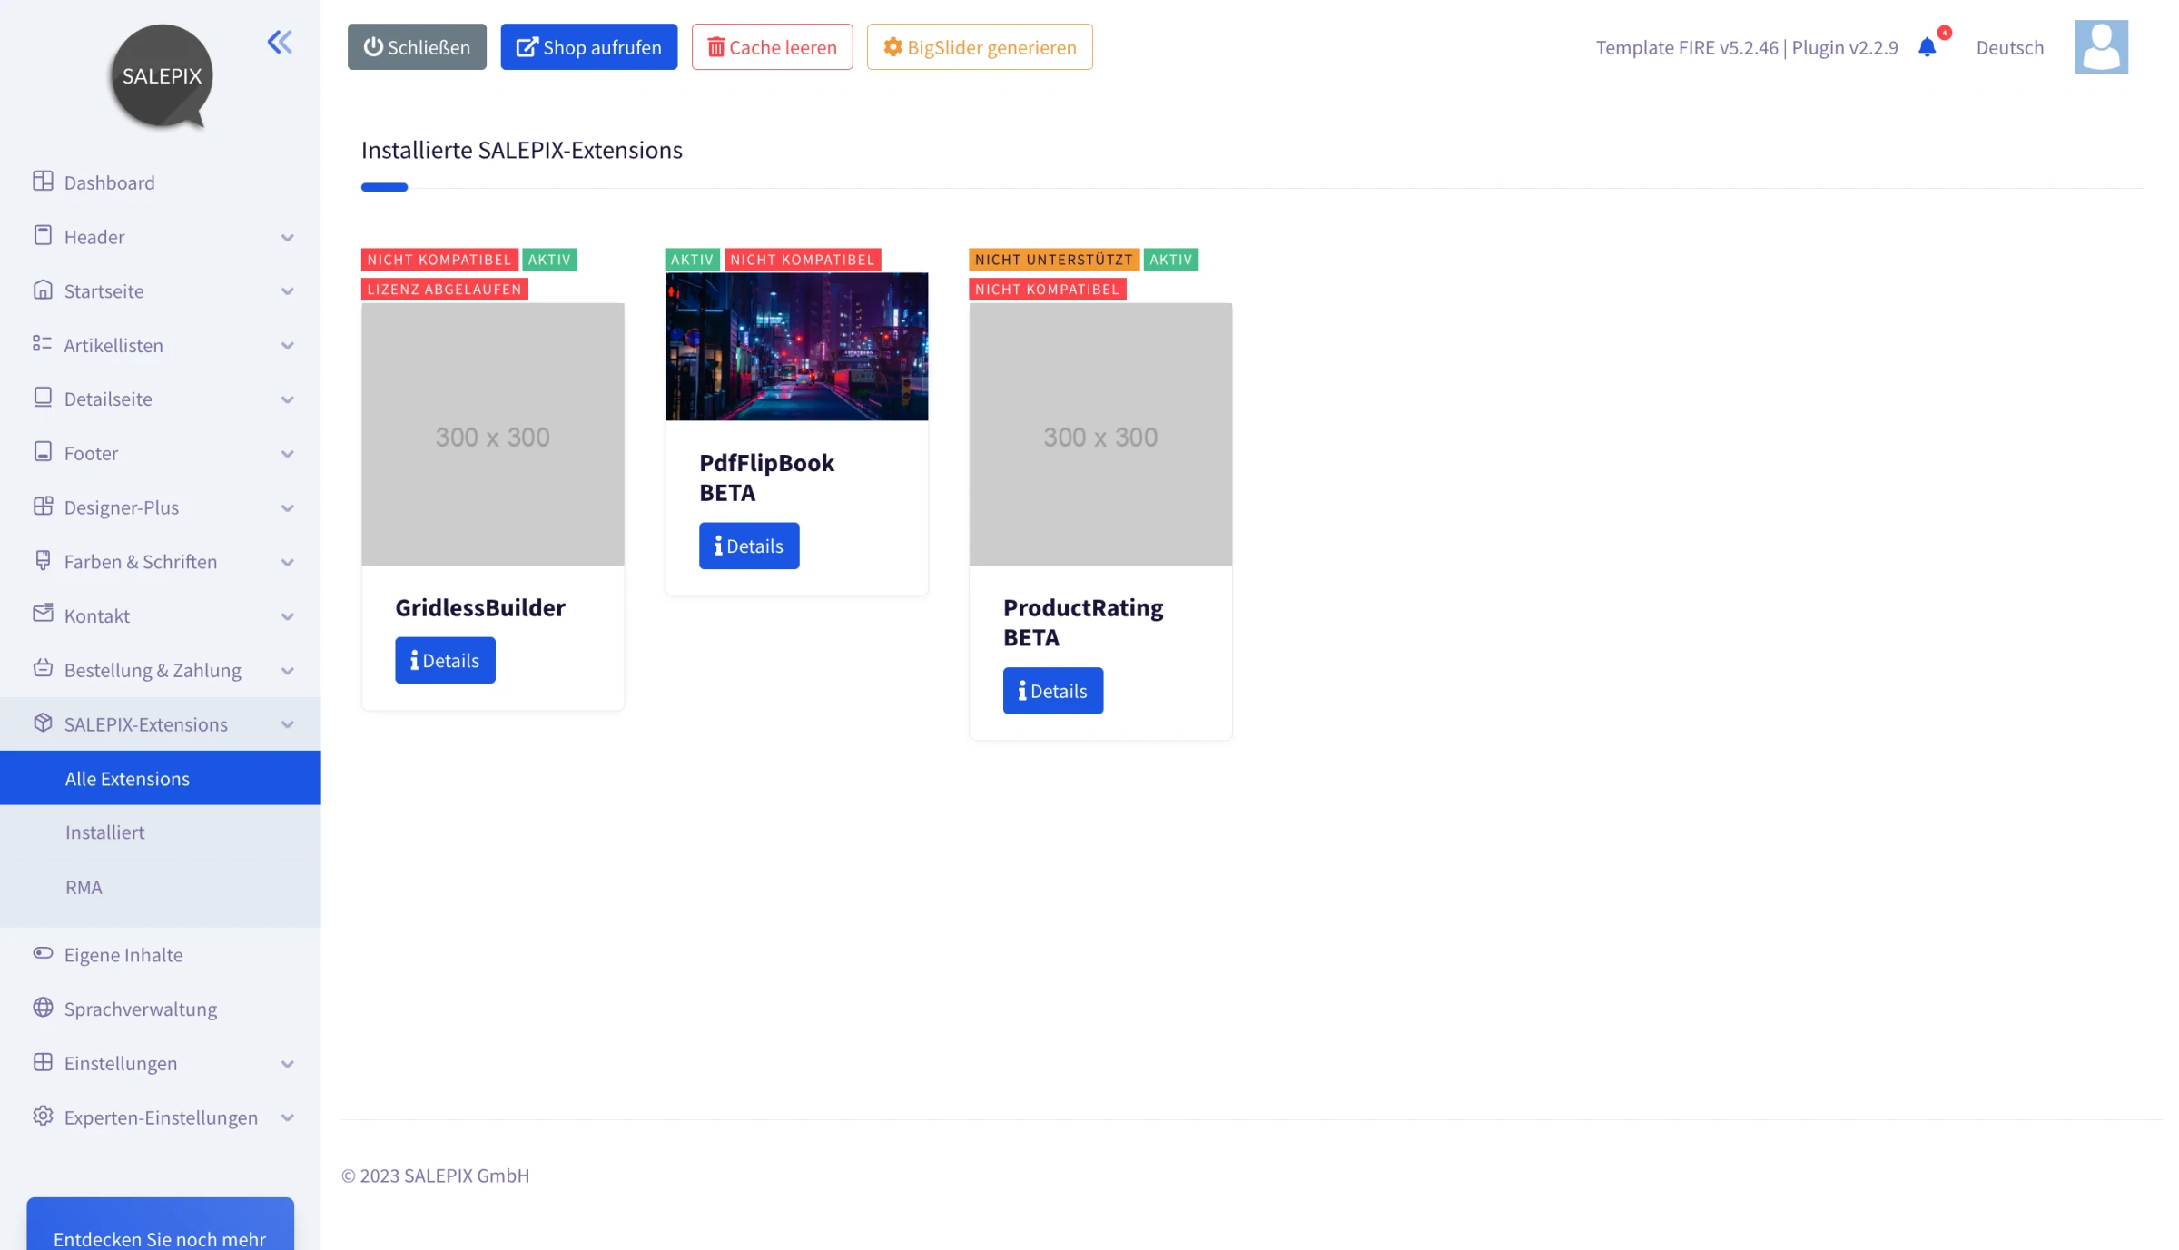The height and width of the screenshot is (1250, 2179).
Task: Click the Entdecken Sie noch mehr button
Action: tap(161, 1225)
